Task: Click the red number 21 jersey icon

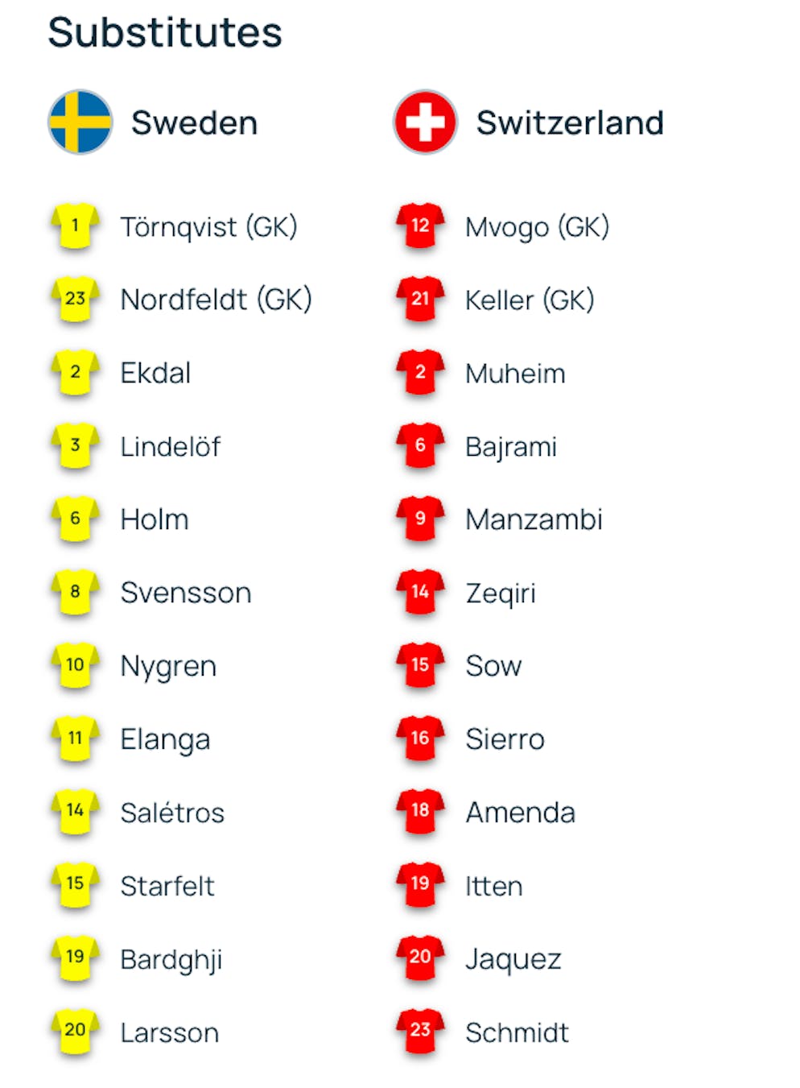Action: point(420,300)
